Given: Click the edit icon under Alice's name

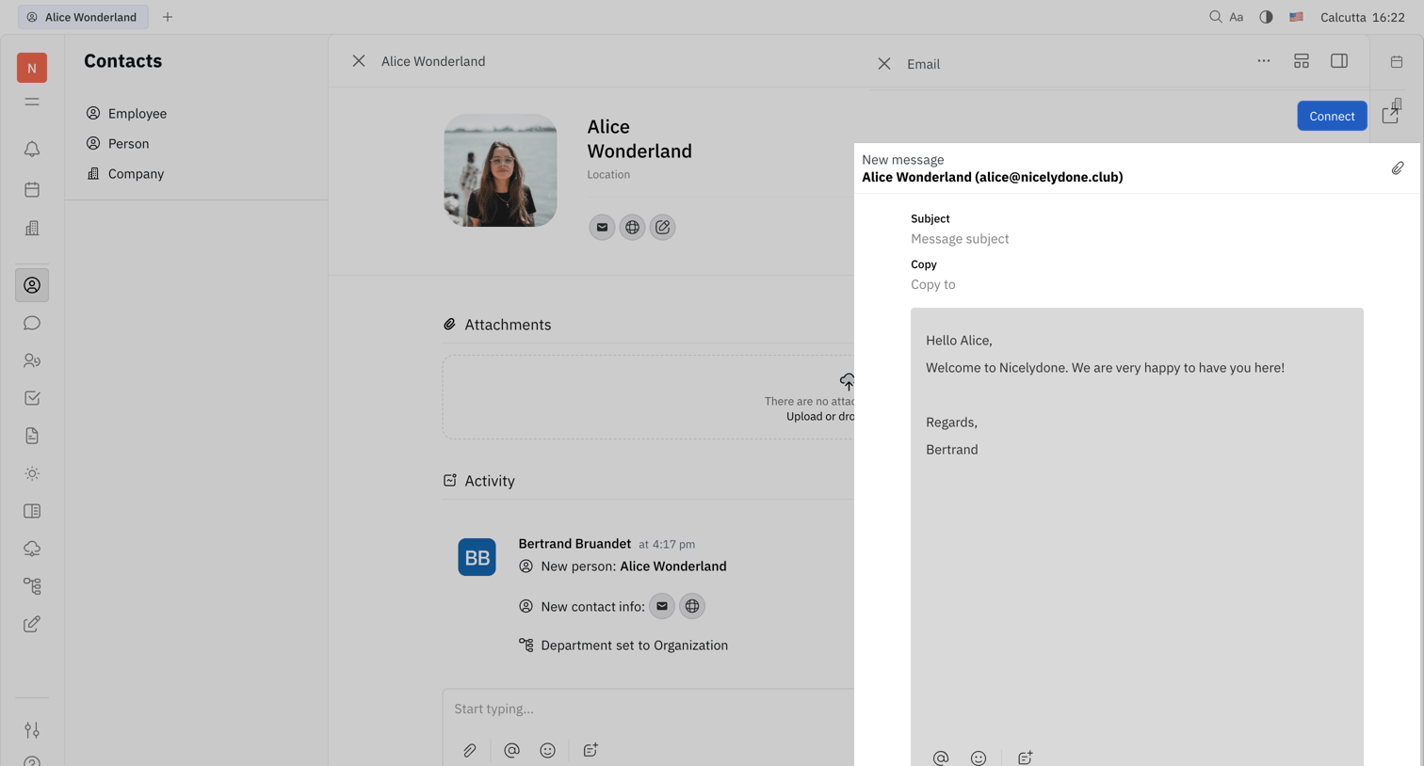Looking at the screenshot, I should pos(662,227).
